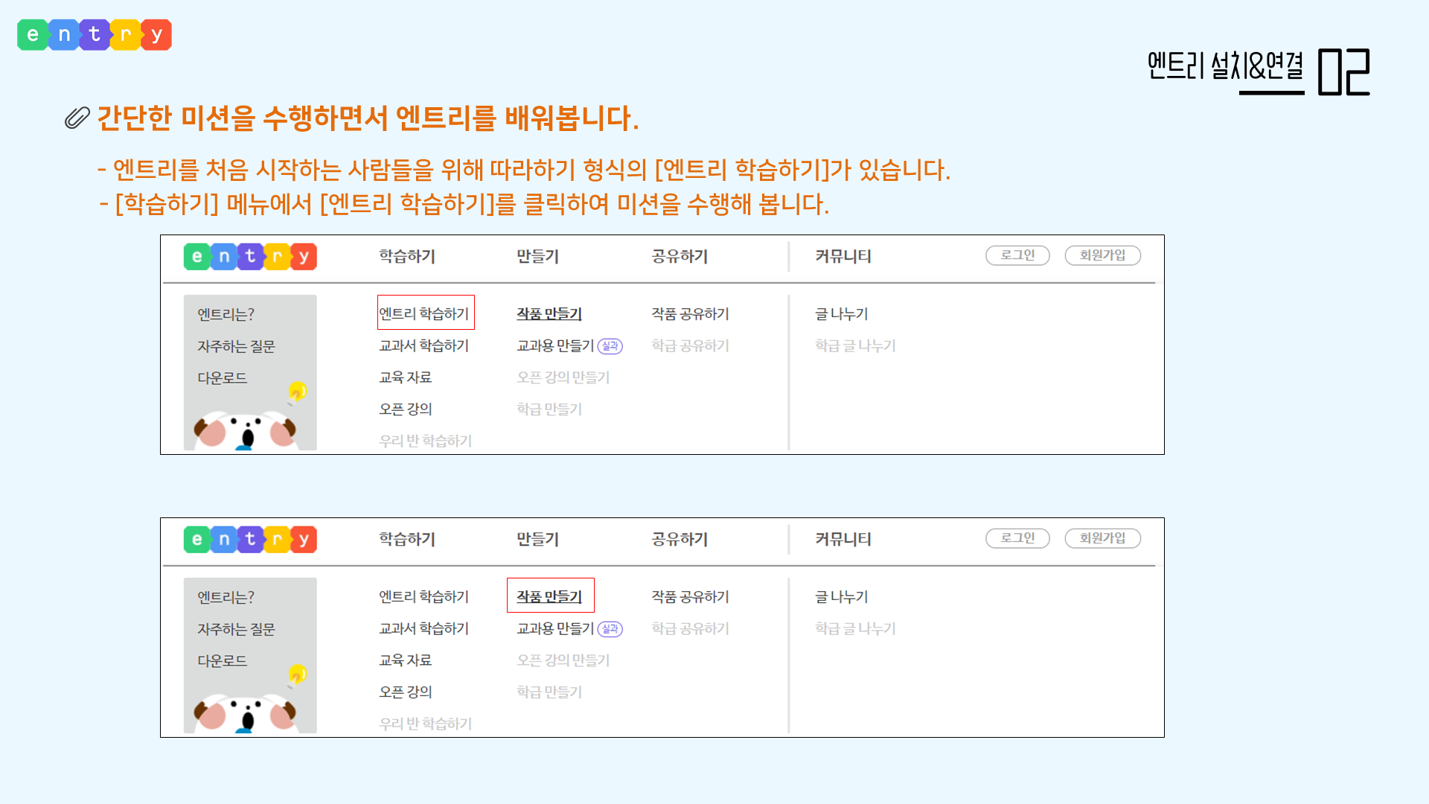Image resolution: width=1429 pixels, height=804 pixels.
Task: Open 커뮤니티 menu in upper screenshot
Action: (x=843, y=256)
